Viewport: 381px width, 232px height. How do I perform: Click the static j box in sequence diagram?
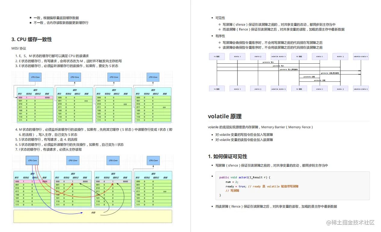pos(258,56)
